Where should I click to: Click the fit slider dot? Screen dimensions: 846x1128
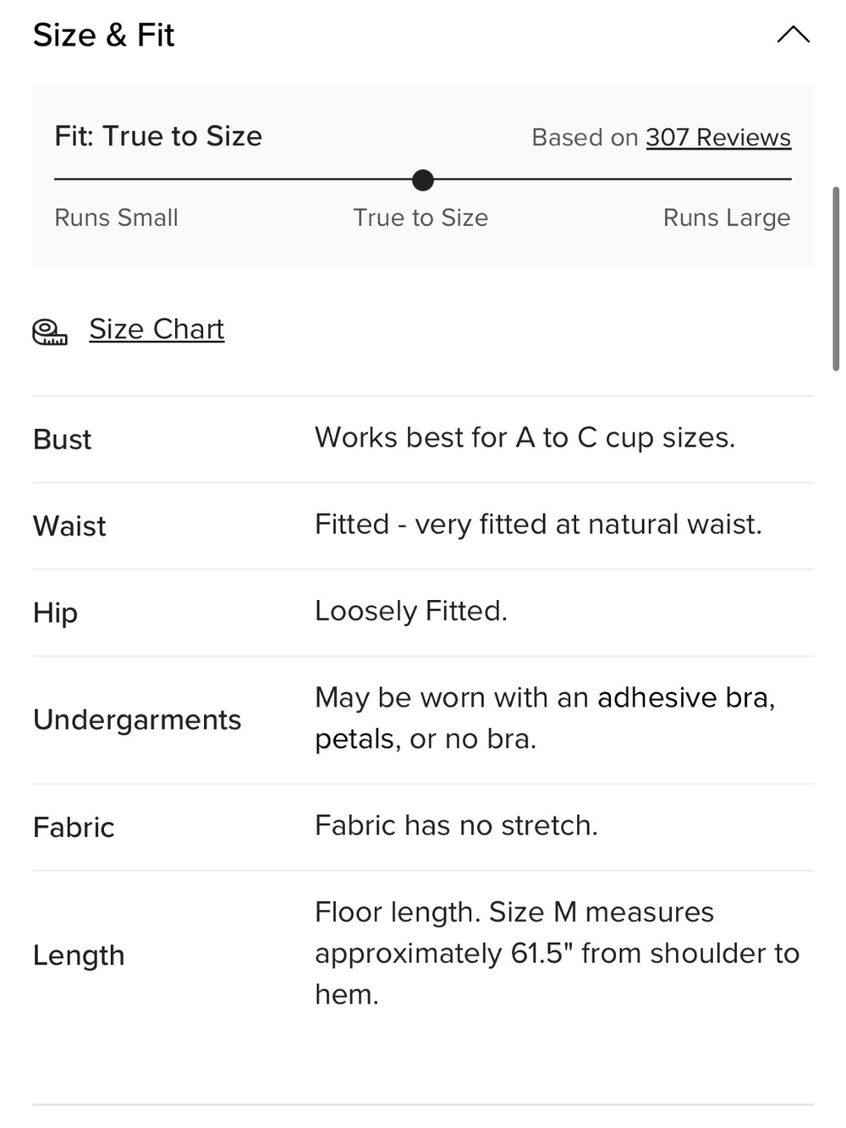coord(422,179)
